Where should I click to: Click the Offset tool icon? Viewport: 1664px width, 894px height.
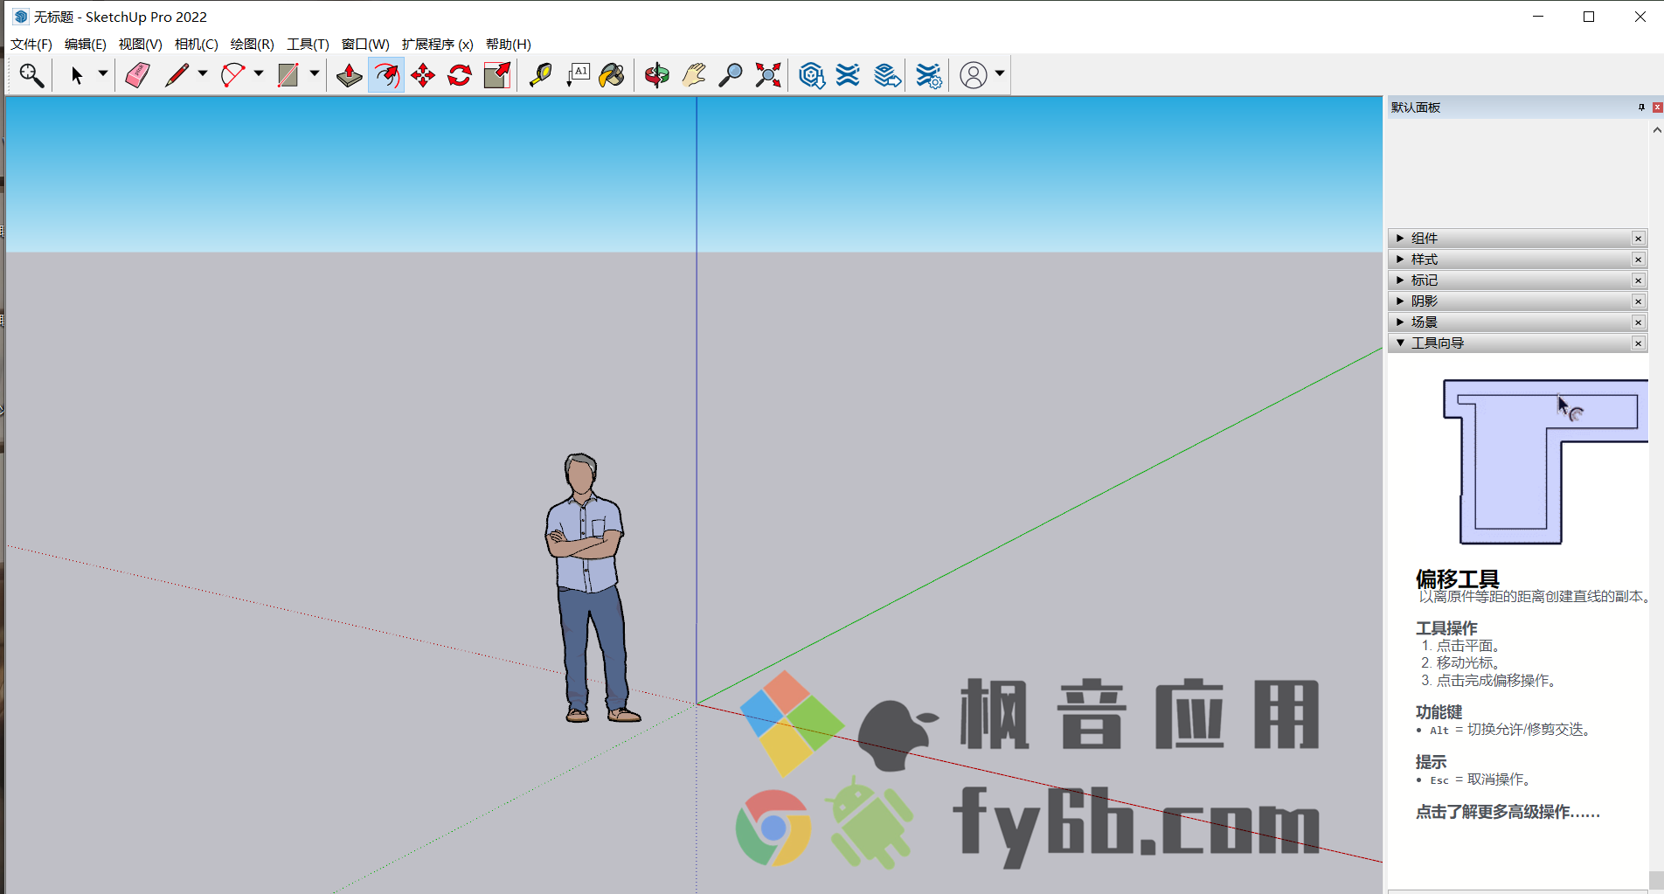(x=386, y=75)
